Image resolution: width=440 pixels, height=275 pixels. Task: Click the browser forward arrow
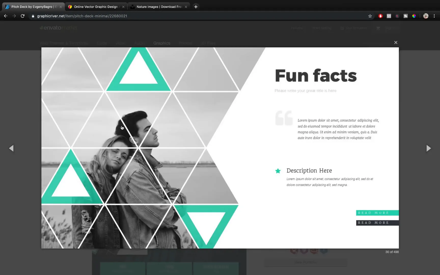pos(14,16)
